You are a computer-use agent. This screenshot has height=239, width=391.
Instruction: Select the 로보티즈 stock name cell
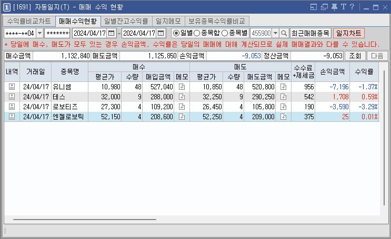click(x=70, y=107)
